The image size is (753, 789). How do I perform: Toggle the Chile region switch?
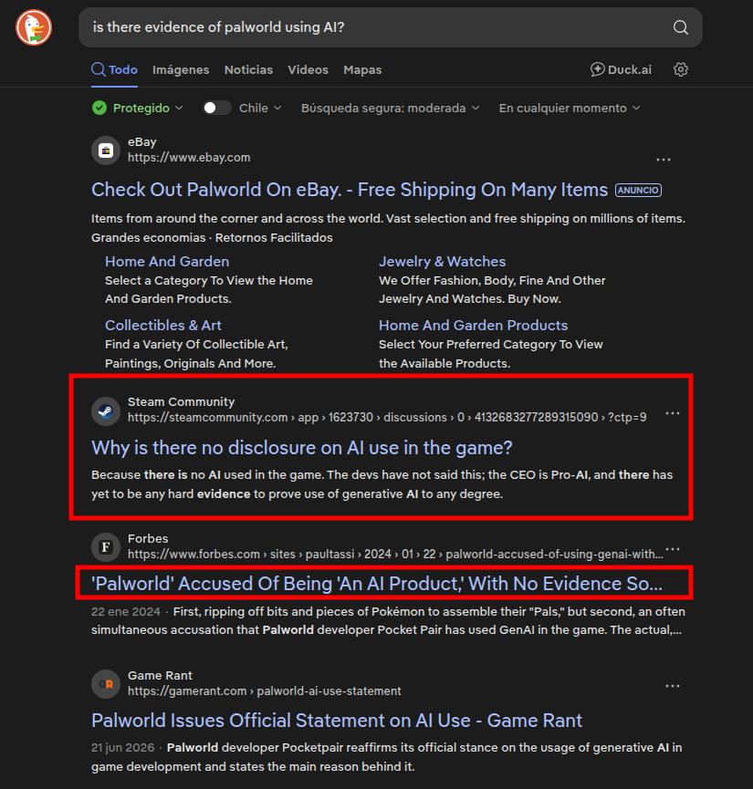point(216,108)
